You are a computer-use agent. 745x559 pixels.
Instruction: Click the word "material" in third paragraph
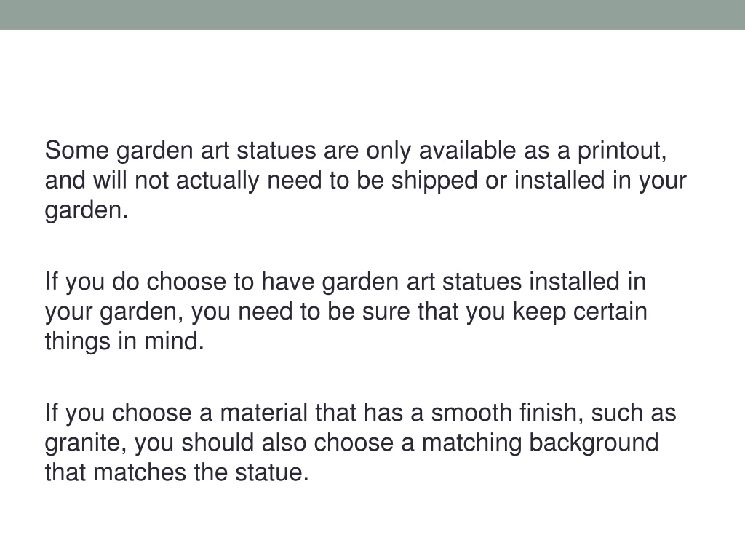[263, 413]
